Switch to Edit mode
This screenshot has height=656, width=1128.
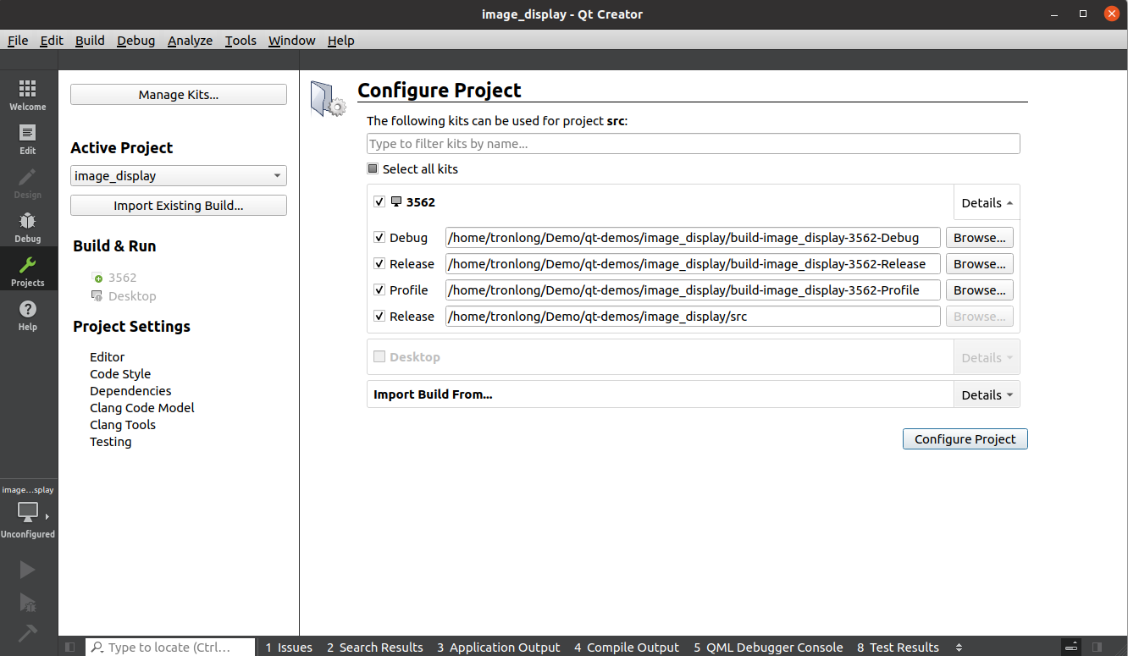[28, 139]
